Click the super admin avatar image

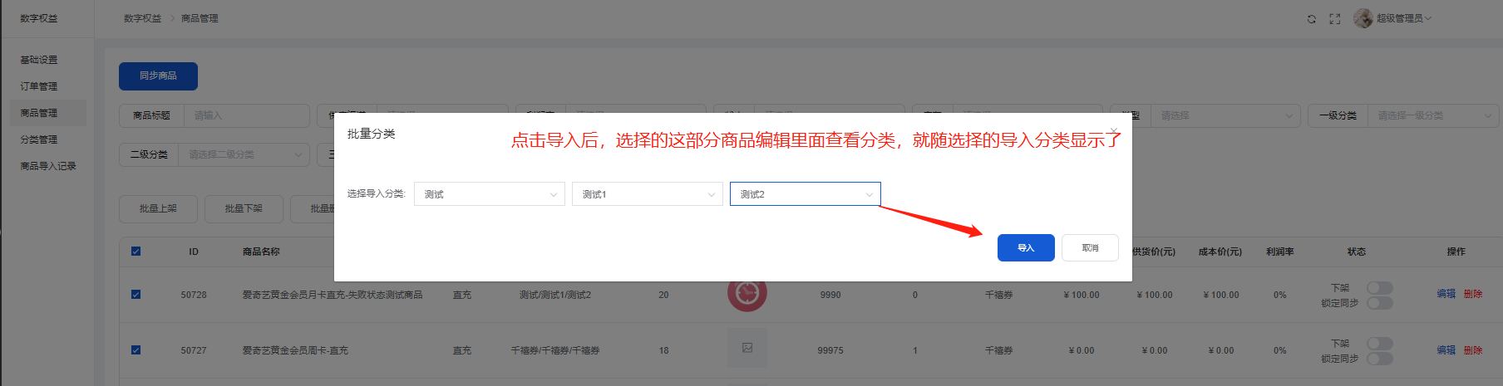[1363, 18]
